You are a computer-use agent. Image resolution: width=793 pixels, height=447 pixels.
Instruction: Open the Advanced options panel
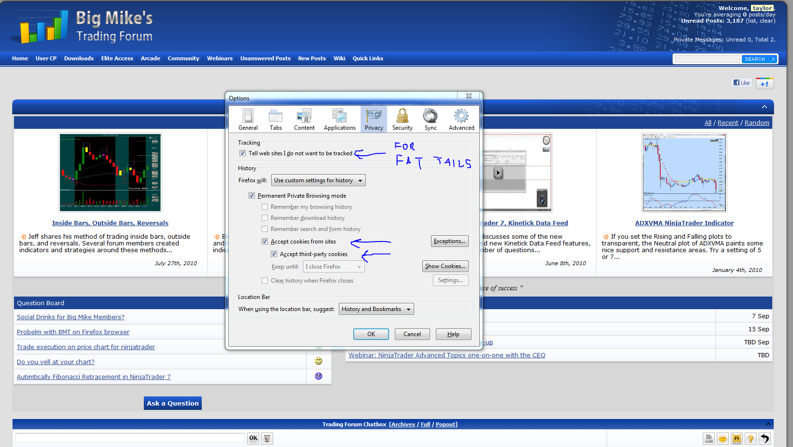[x=461, y=119]
